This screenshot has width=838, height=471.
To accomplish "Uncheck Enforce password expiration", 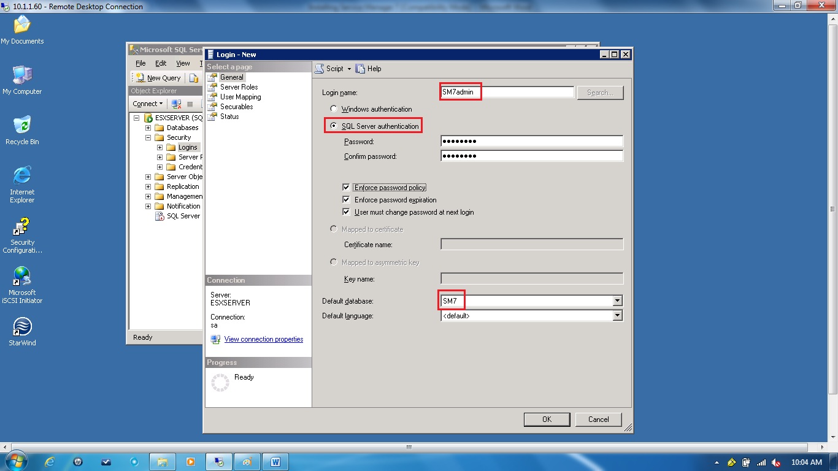I will [347, 199].
